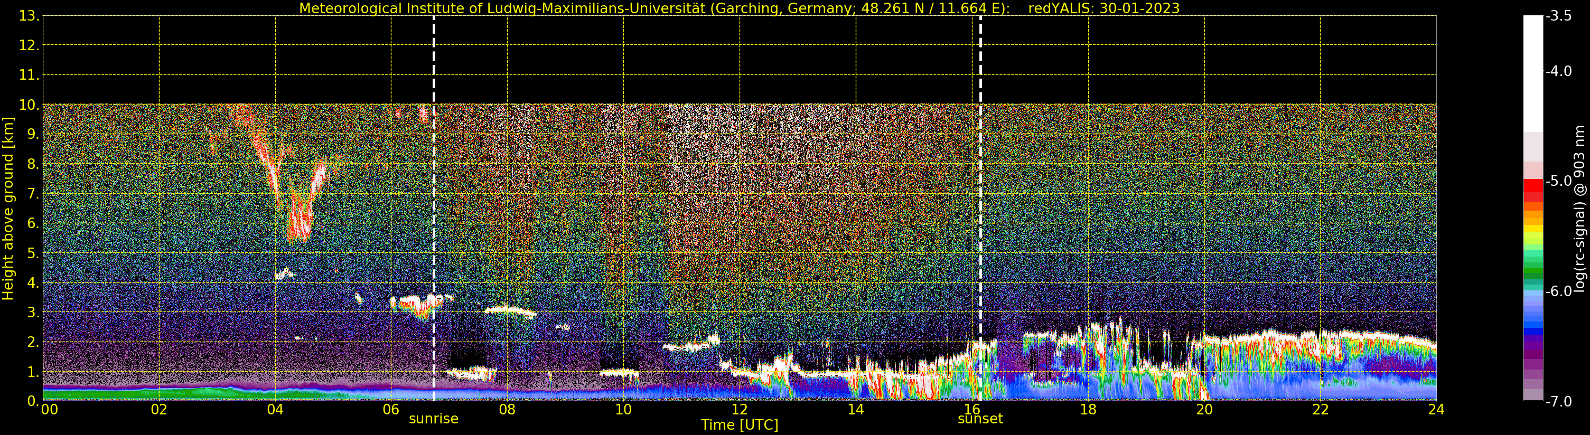
Task: Click the 'log(rc-signal) @903 nm' colorbar label
Action: point(1579,209)
